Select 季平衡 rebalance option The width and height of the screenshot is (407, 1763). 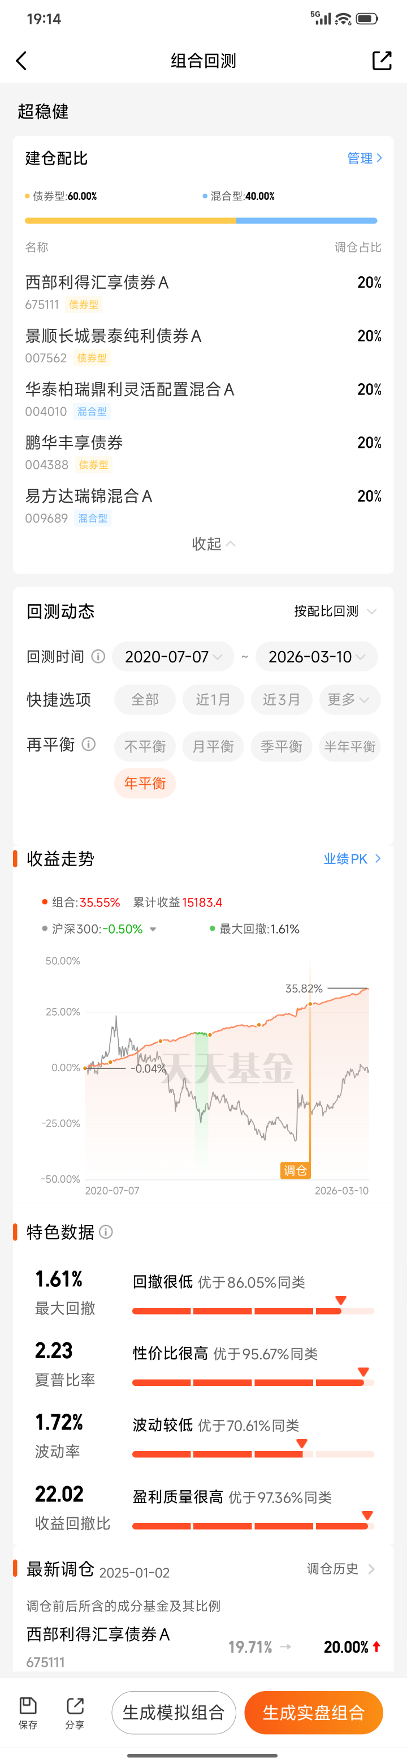point(282,746)
